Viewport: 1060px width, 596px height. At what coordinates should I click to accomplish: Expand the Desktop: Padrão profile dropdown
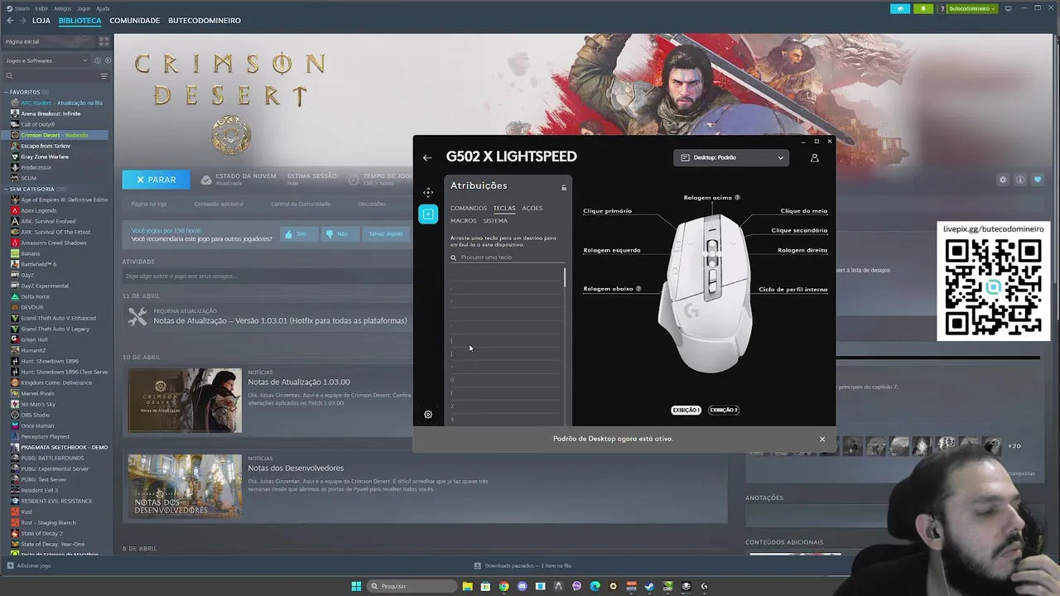coord(731,157)
